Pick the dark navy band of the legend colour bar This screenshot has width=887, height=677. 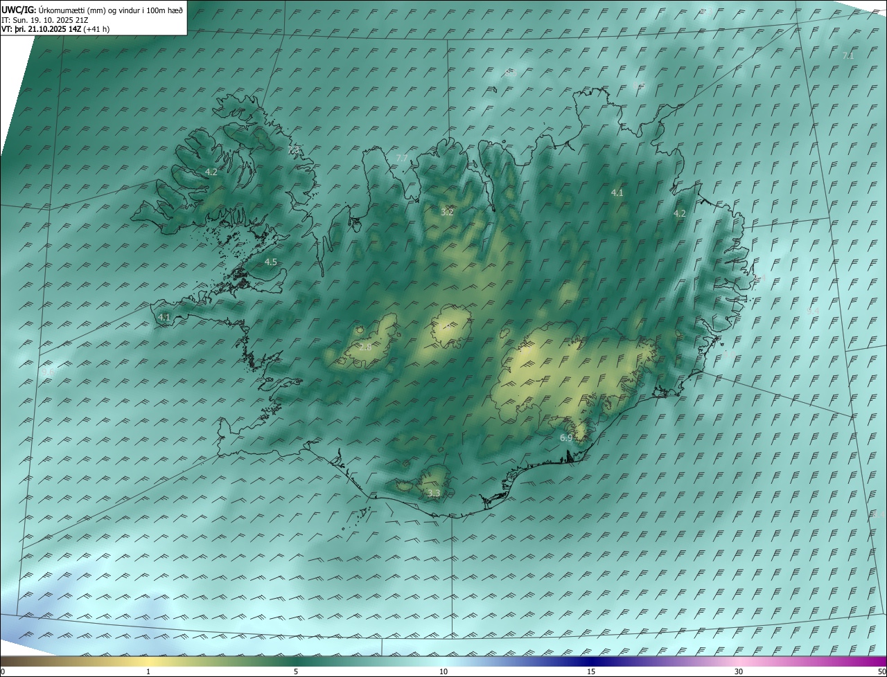(x=591, y=661)
